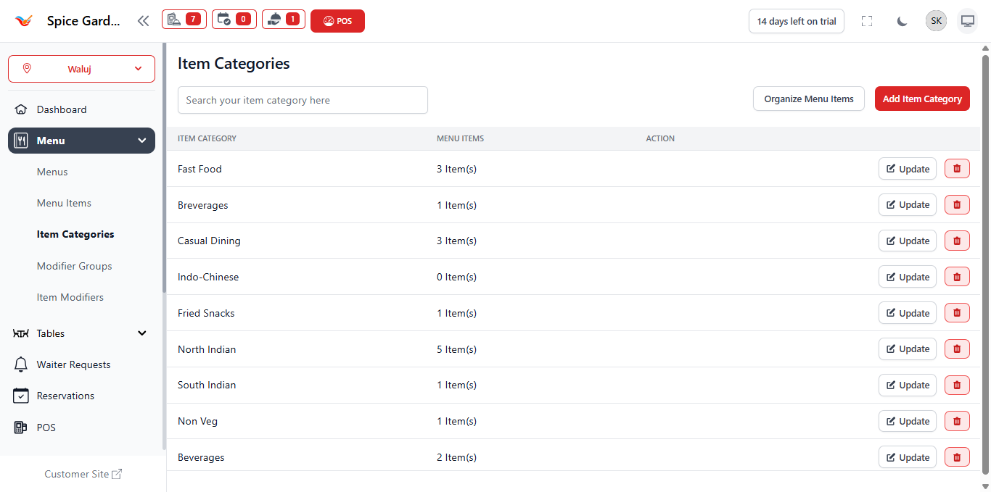Collapse the sidebar with double-chevron icon
The width and height of the screenshot is (991, 492).
(143, 21)
